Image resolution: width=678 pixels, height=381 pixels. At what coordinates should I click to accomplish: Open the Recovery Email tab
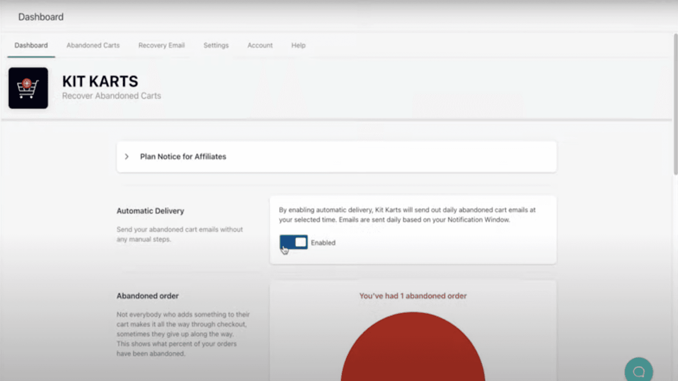tap(161, 45)
